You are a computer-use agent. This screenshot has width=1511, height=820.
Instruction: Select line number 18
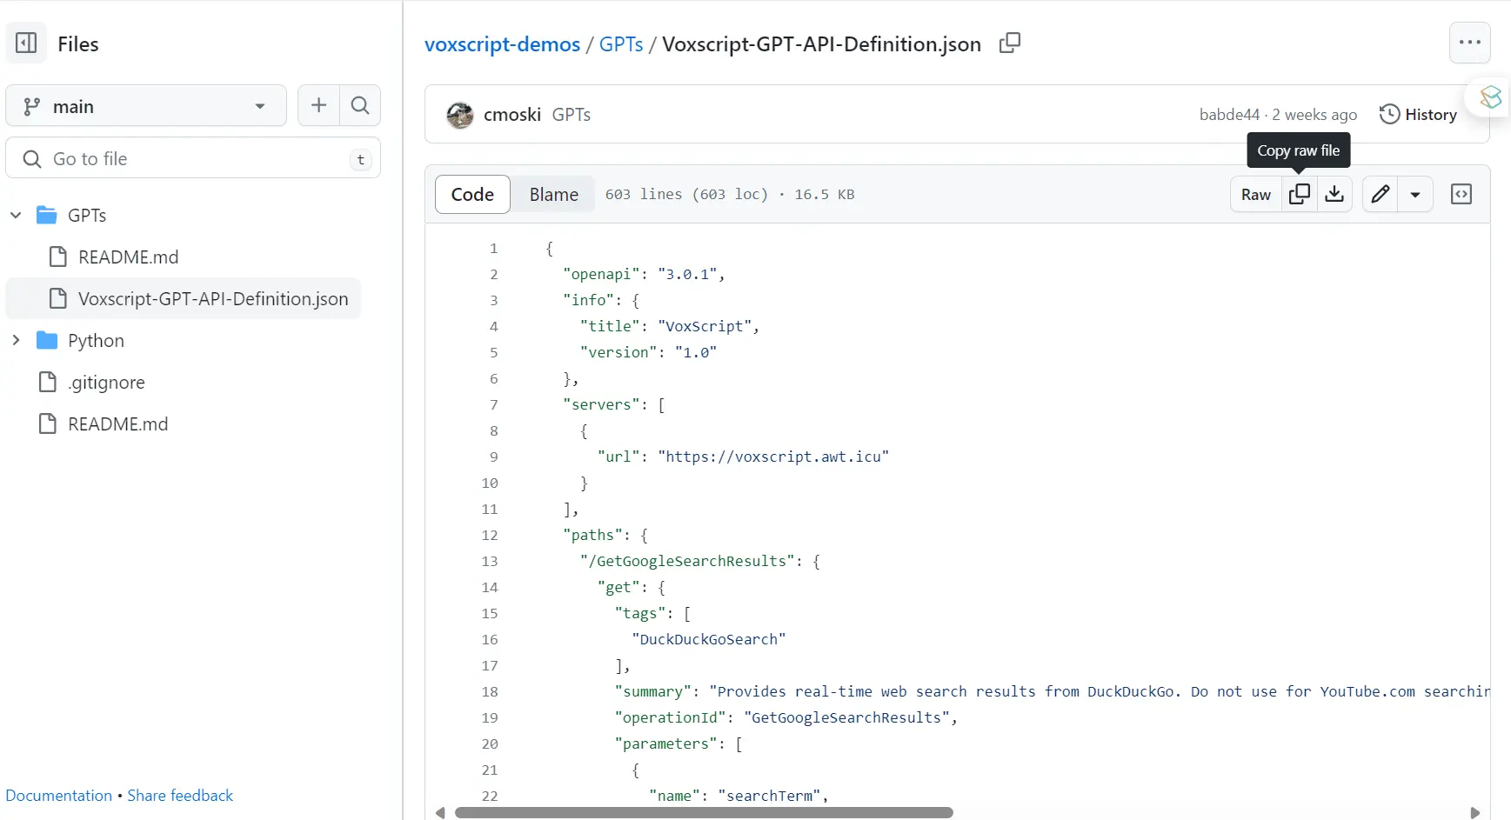(490, 691)
